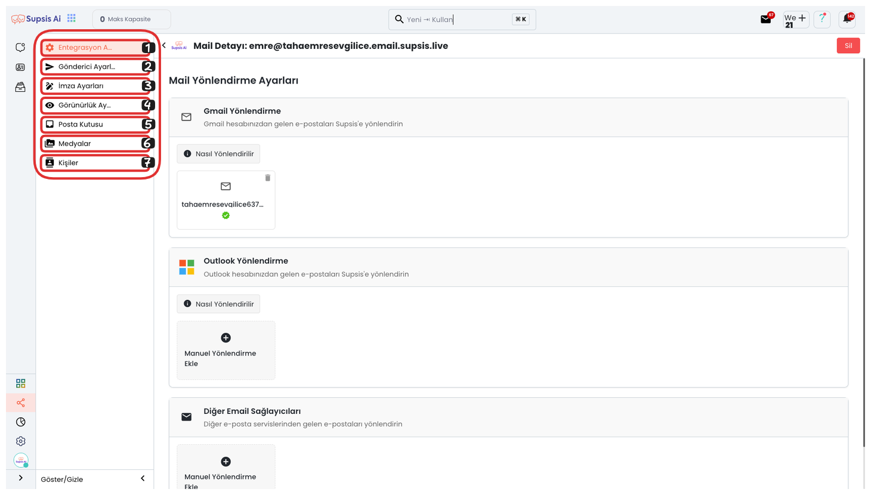Click the search magnifier icon

[399, 19]
